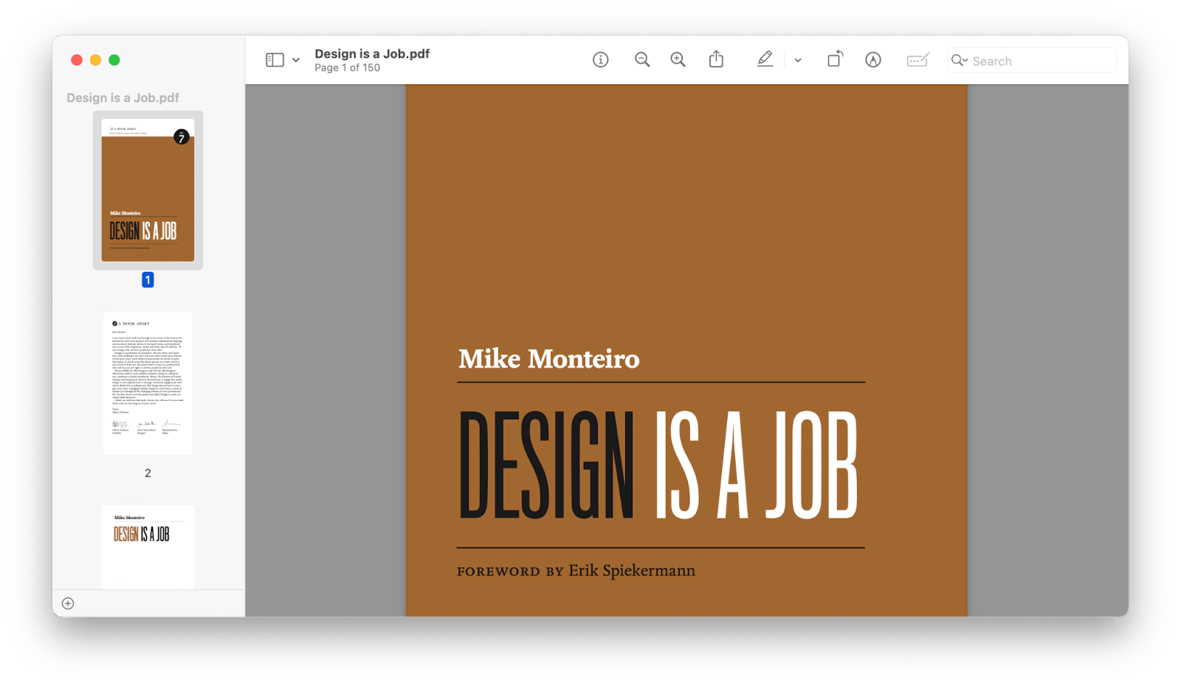The width and height of the screenshot is (1181, 686).
Task: Rotate the page with rotate icon
Action: (835, 59)
